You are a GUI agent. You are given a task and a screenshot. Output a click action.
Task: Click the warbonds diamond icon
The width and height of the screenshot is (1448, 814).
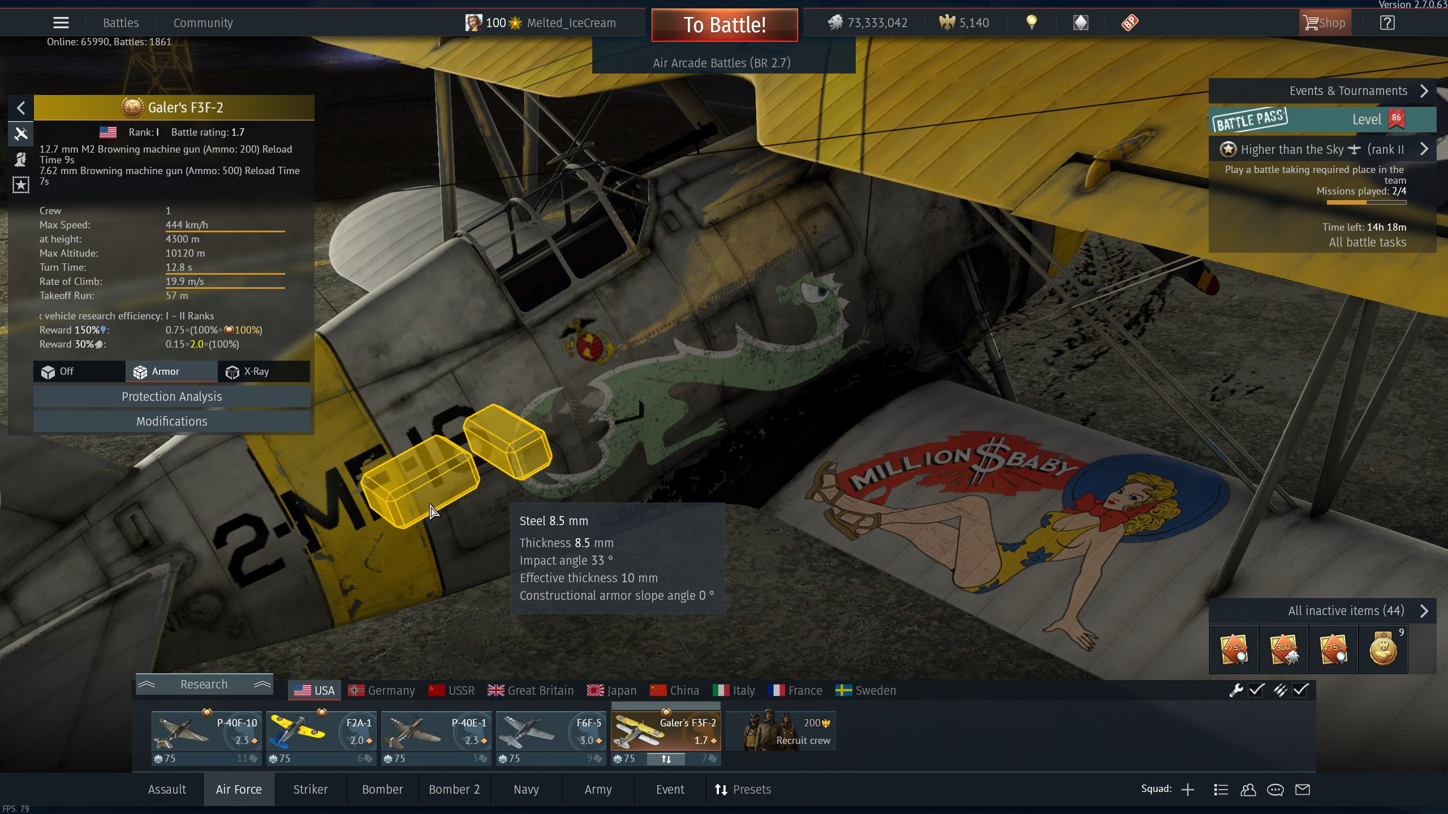tap(1080, 23)
